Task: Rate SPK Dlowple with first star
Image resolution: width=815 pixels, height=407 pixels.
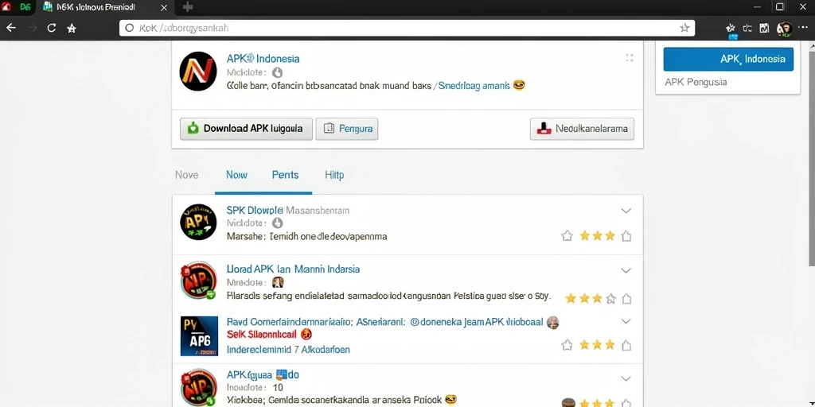Action: [567, 236]
